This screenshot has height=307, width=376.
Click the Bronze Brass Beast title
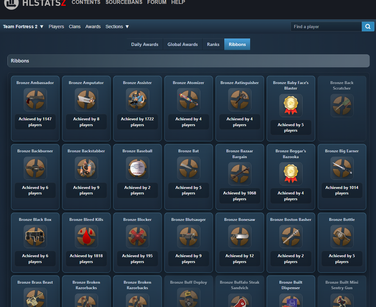click(35, 282)
